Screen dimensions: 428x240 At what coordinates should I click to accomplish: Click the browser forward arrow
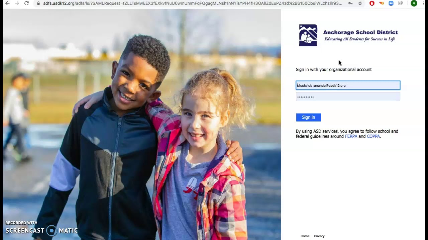pyautogui.click(x=17, y=3)
